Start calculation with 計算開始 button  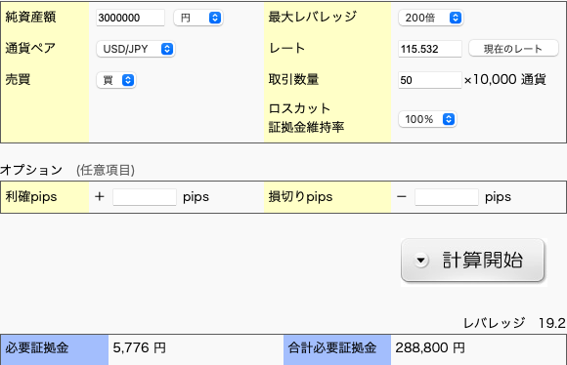click(x=472, y=260)
